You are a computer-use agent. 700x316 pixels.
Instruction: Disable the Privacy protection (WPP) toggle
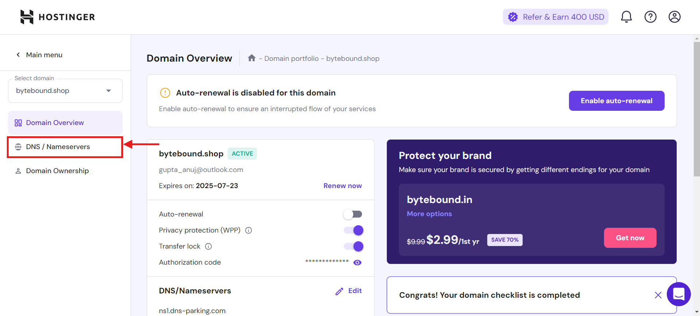point(354,230)
